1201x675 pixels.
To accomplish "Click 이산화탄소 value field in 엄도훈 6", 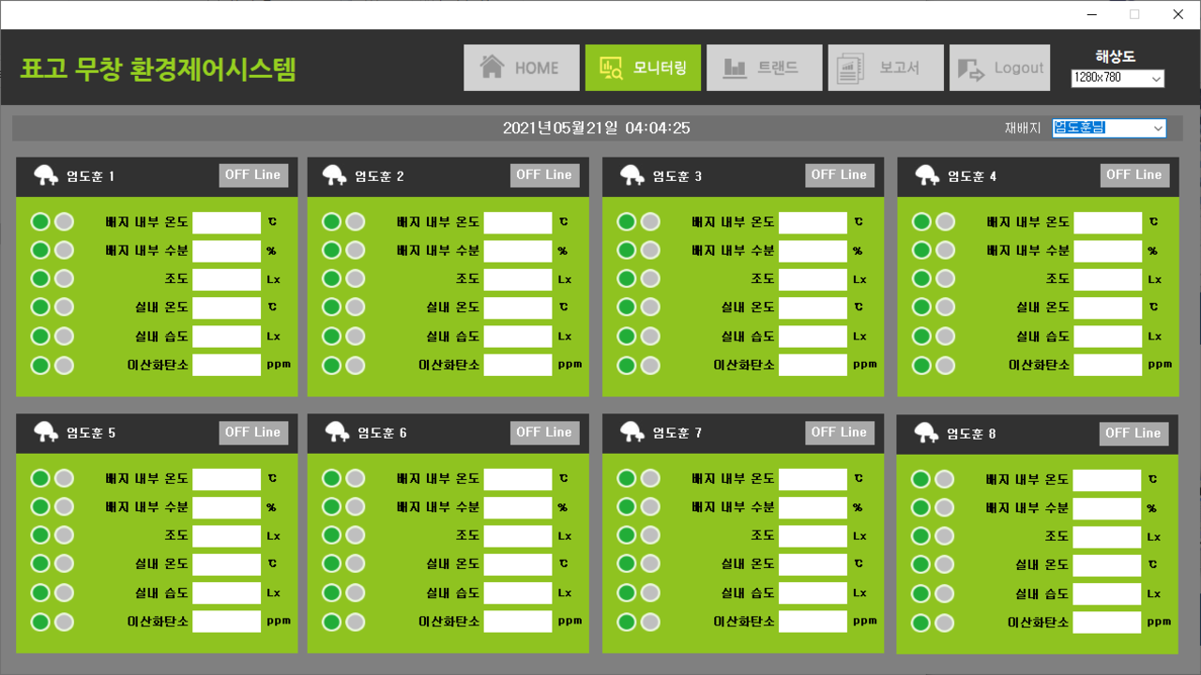I will coord(518,622).
